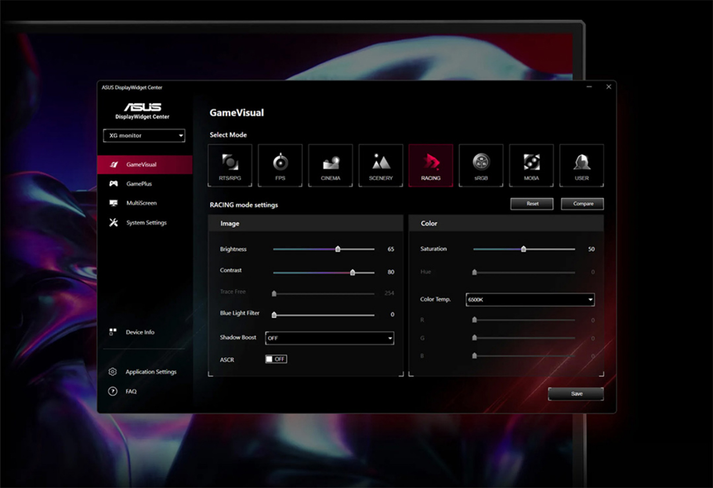Open the Shadow Boost dropdown
713x488 pixels.
pos(329,338)
